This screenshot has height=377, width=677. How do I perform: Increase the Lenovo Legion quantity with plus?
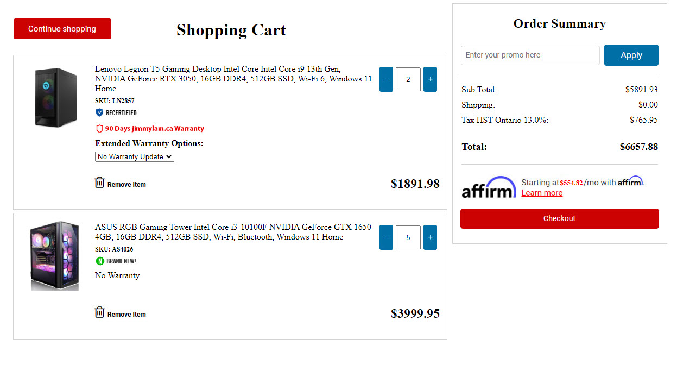[430, 79]
